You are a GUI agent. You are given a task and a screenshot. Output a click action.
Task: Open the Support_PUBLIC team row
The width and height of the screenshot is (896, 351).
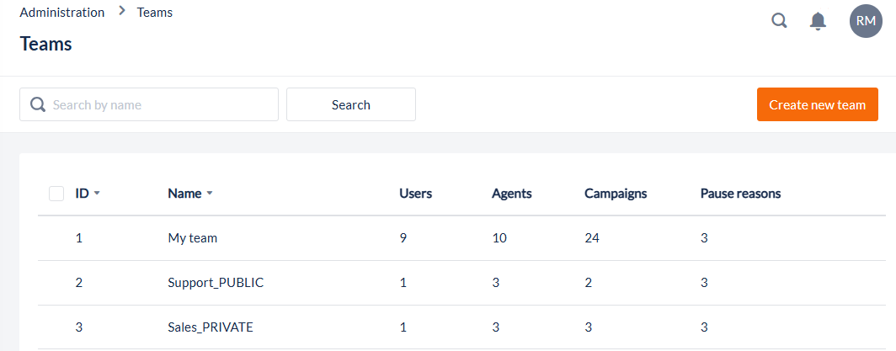(x=216, y=283)
